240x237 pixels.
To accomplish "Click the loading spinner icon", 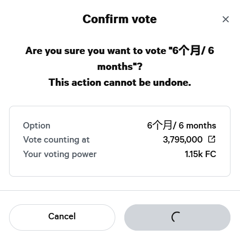I will click(x=176, y=217).
